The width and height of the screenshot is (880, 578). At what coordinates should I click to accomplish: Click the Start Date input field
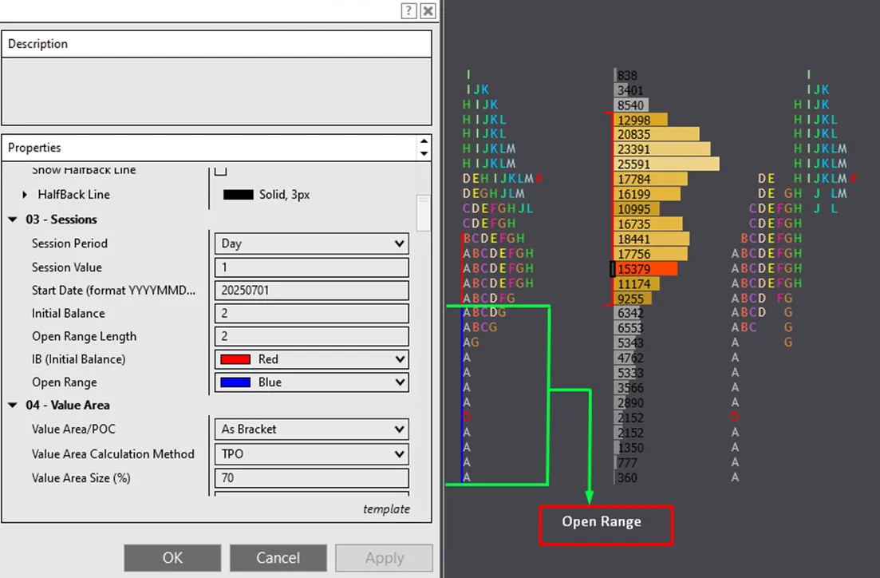pyautogui.click(x=311, y=291)
